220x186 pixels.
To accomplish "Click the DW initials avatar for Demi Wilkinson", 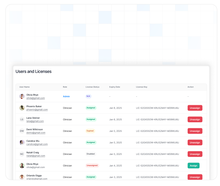I will (22, 131).
